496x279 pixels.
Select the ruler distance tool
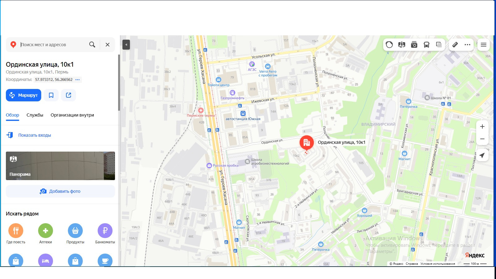(455, 45)
